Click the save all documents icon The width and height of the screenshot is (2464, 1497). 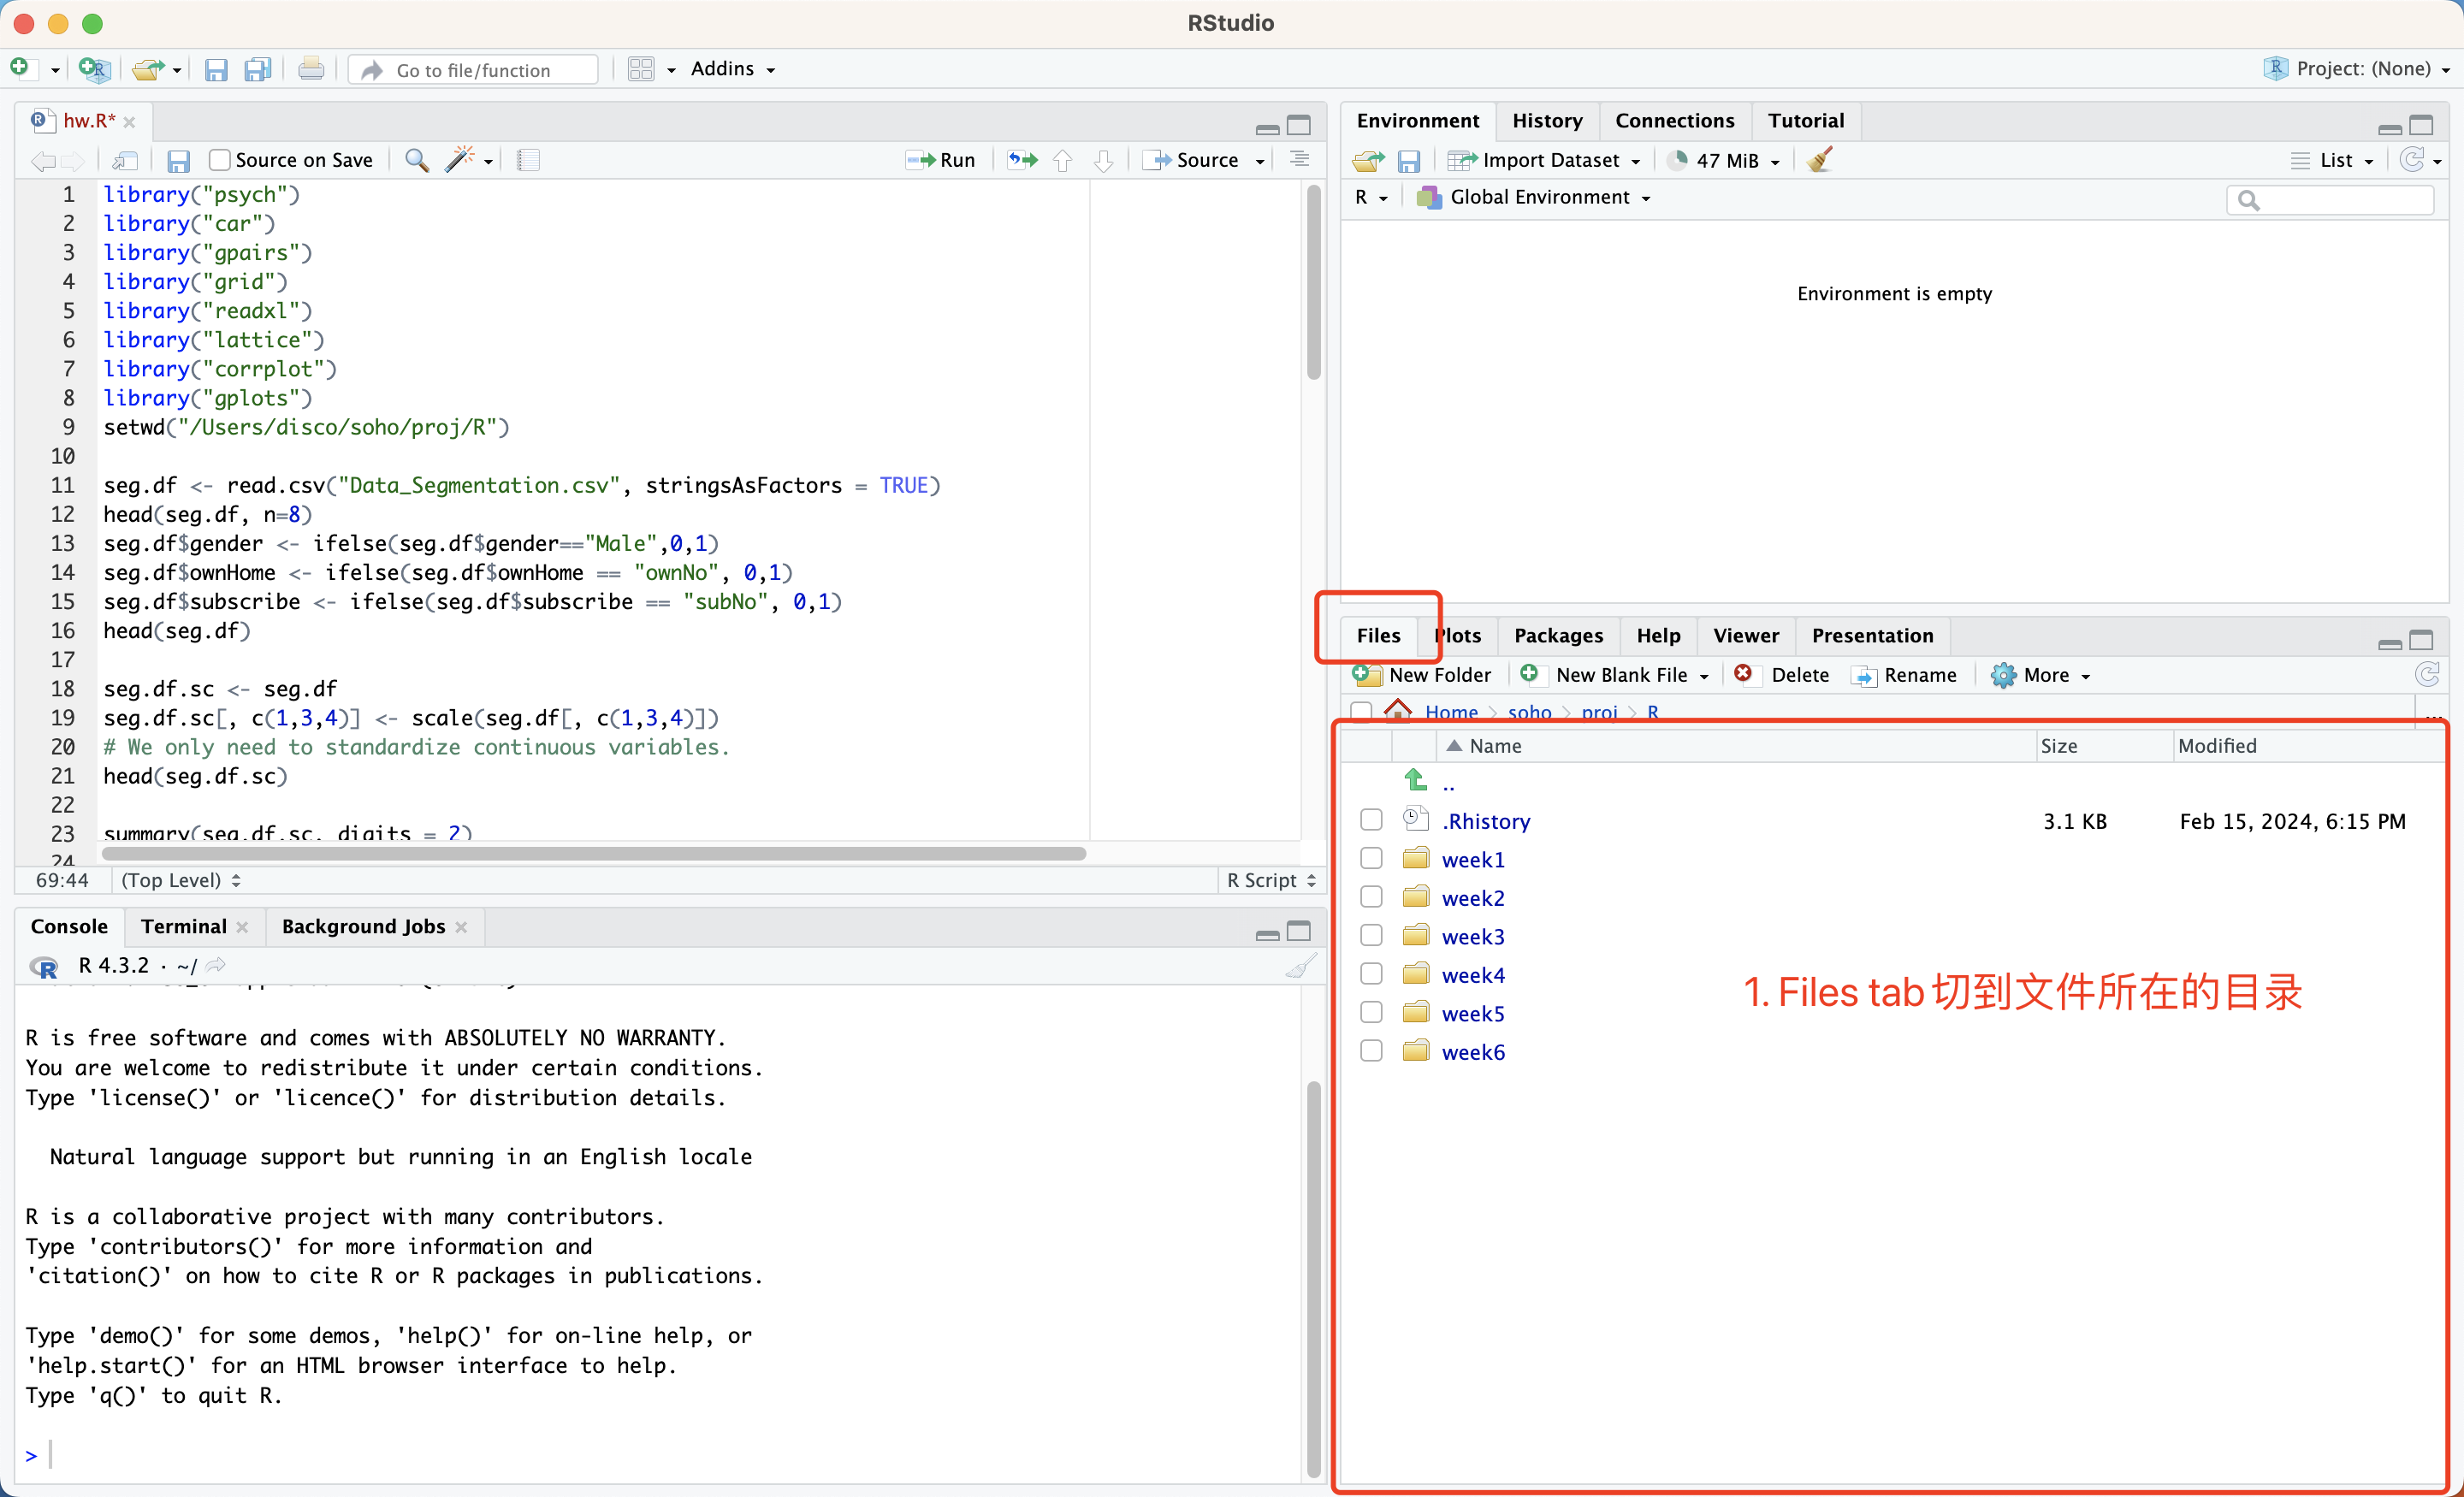coord(258,69)
